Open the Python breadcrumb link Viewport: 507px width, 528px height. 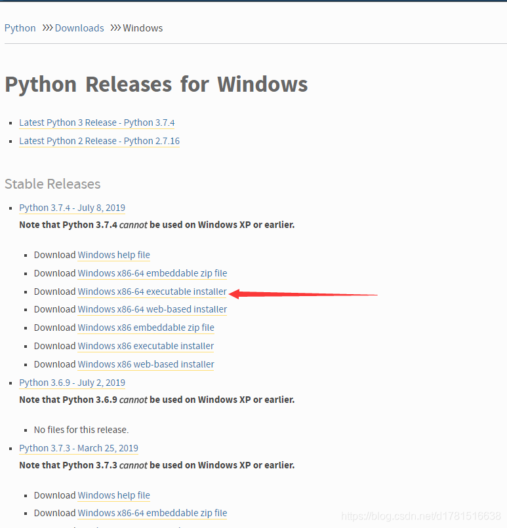tap(20, 28)
